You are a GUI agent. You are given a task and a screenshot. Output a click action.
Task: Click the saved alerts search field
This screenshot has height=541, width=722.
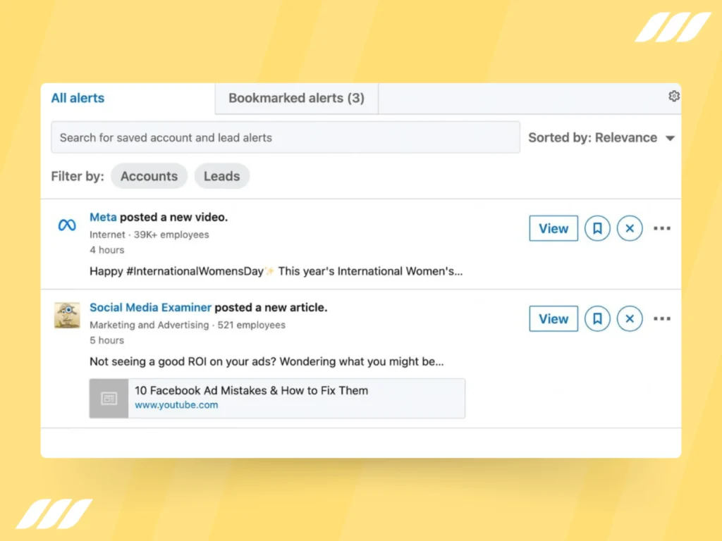(285, 137)
